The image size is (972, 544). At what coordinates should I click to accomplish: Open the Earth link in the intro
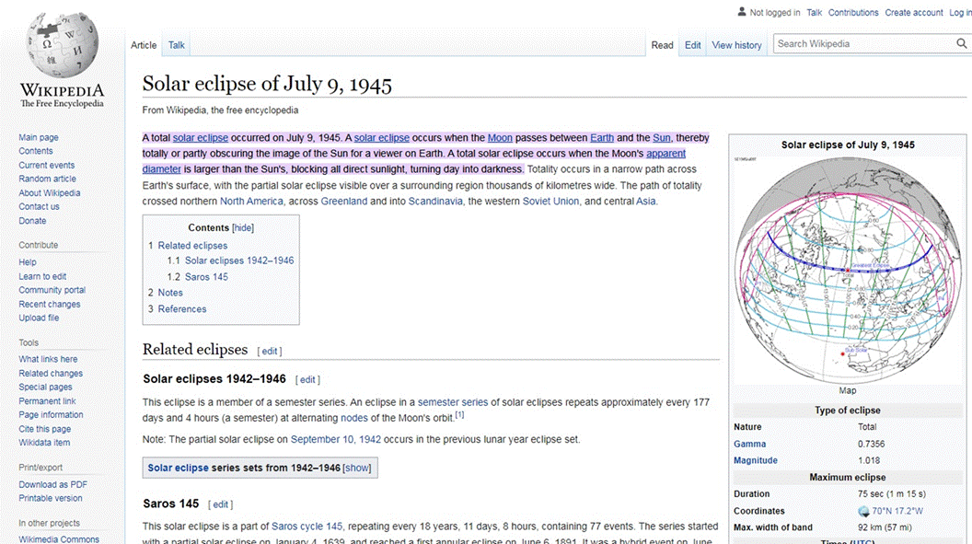pyautogui.click(x=602, y=138)
